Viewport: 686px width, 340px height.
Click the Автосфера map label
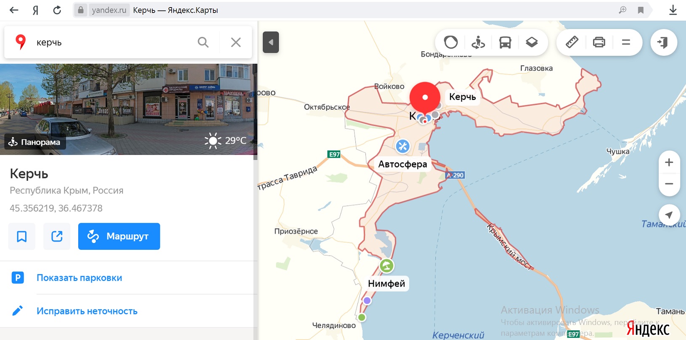click(403, 164)
